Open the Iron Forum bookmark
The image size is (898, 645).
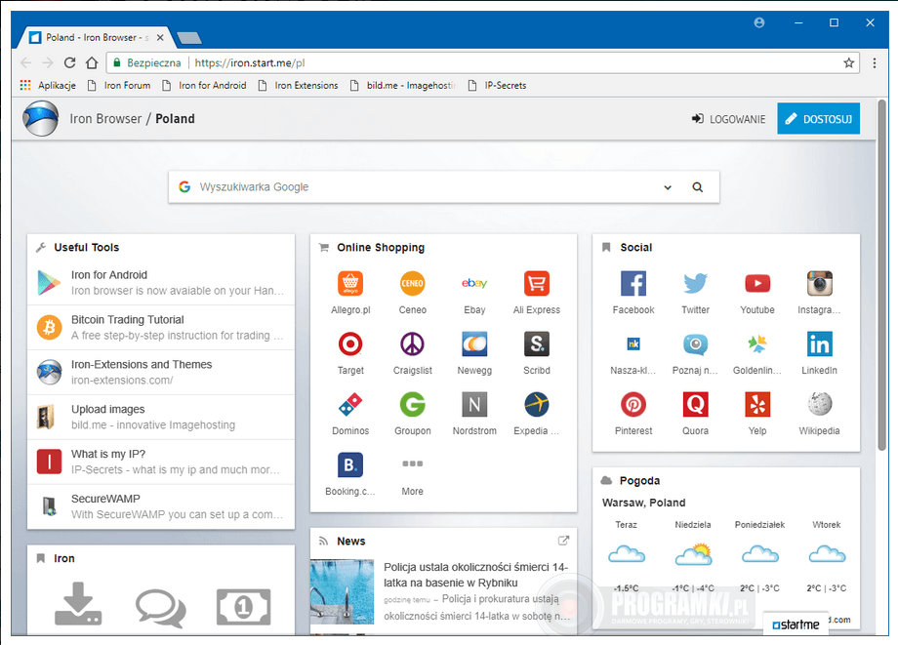(119, 85)
